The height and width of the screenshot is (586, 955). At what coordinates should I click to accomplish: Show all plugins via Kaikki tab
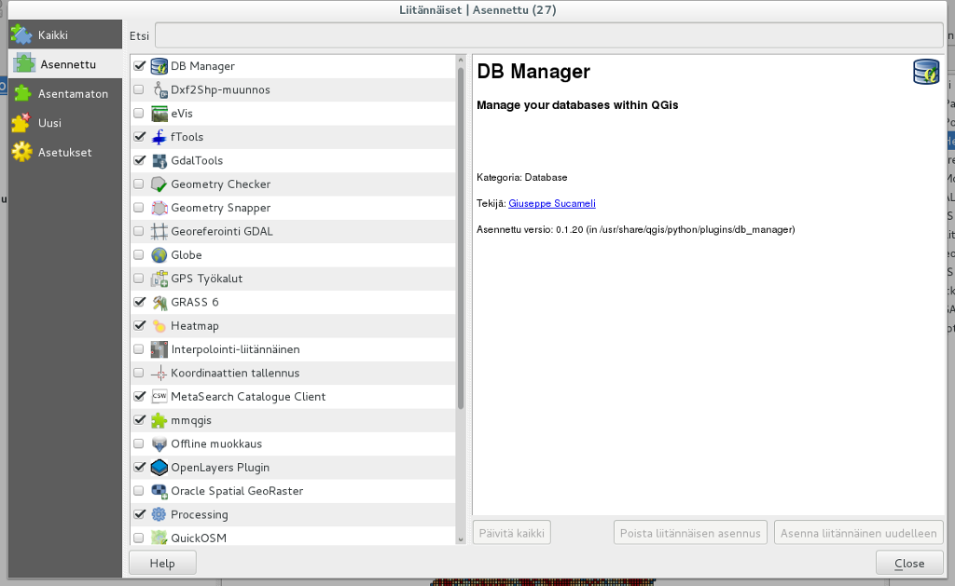point(65,34)
